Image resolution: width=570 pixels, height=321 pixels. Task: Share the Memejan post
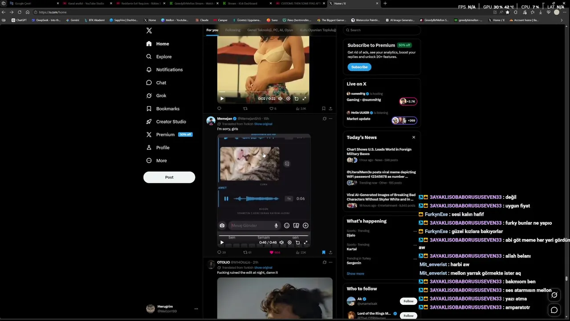(x=330, y=252)
